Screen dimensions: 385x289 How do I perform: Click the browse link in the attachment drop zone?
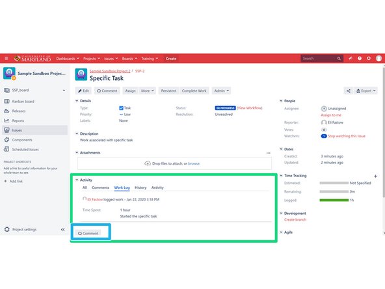194,163
